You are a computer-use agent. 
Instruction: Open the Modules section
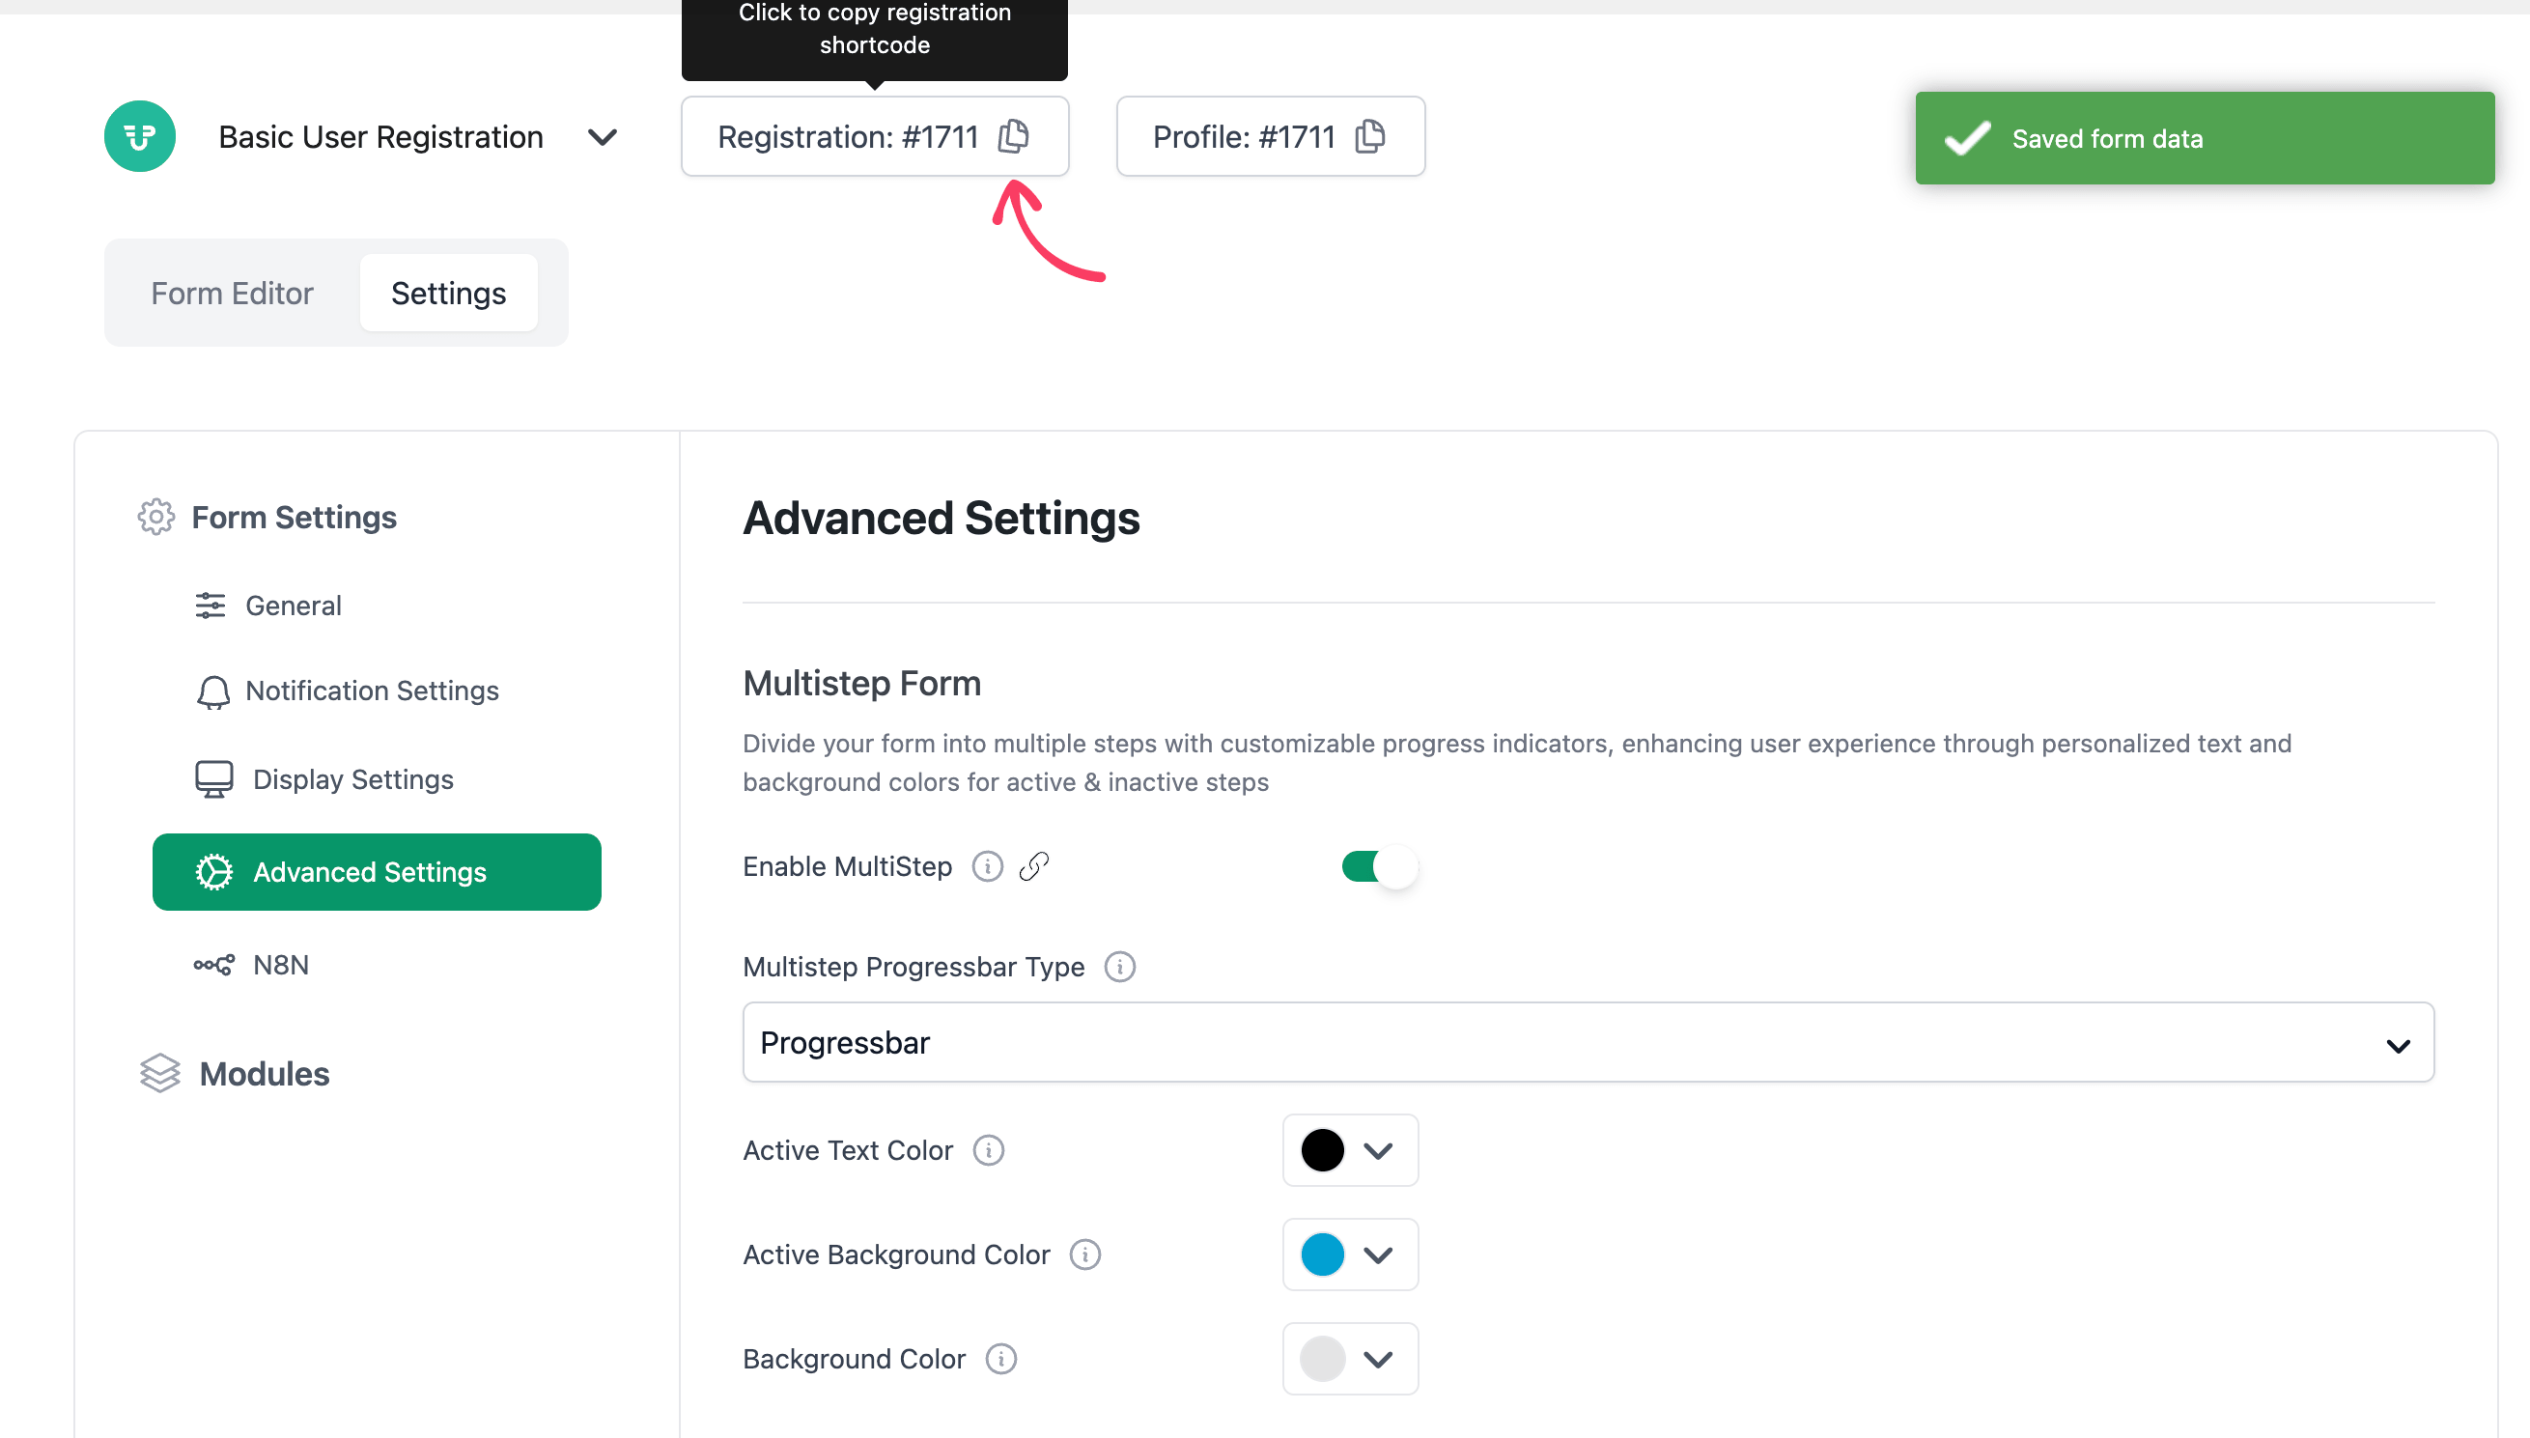click(x=264, y=1074)
